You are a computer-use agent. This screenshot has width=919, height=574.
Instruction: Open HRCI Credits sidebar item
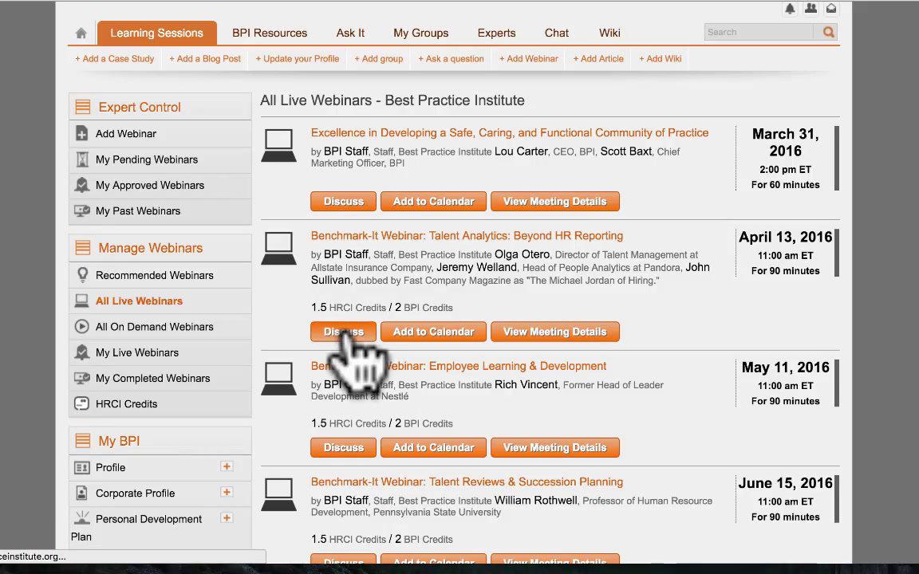[x=160, y=404]
